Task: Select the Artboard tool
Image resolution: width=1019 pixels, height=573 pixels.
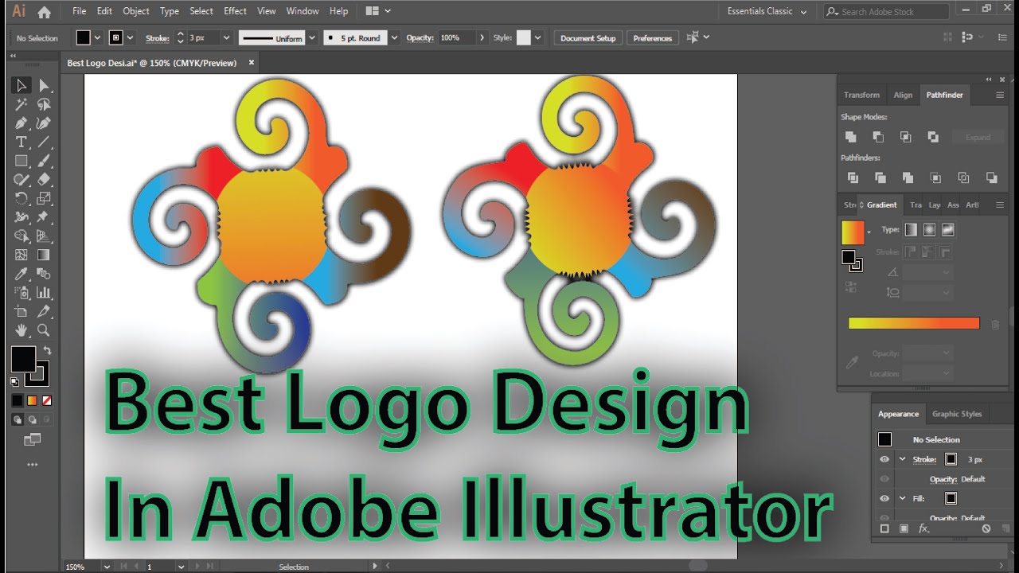Action: 21,312
